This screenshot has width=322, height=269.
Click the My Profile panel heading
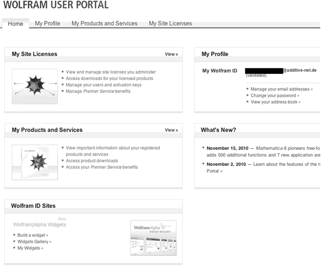(215, 54)
